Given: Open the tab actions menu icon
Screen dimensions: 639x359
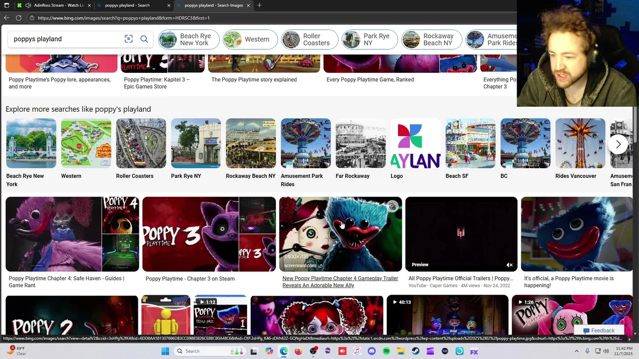Looking at the screenshot, I should pos(6,5).
